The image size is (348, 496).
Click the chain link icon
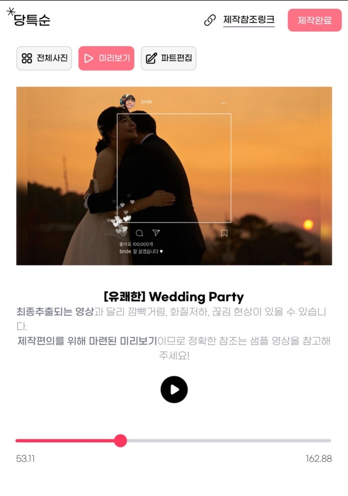(x=210, y=20)
